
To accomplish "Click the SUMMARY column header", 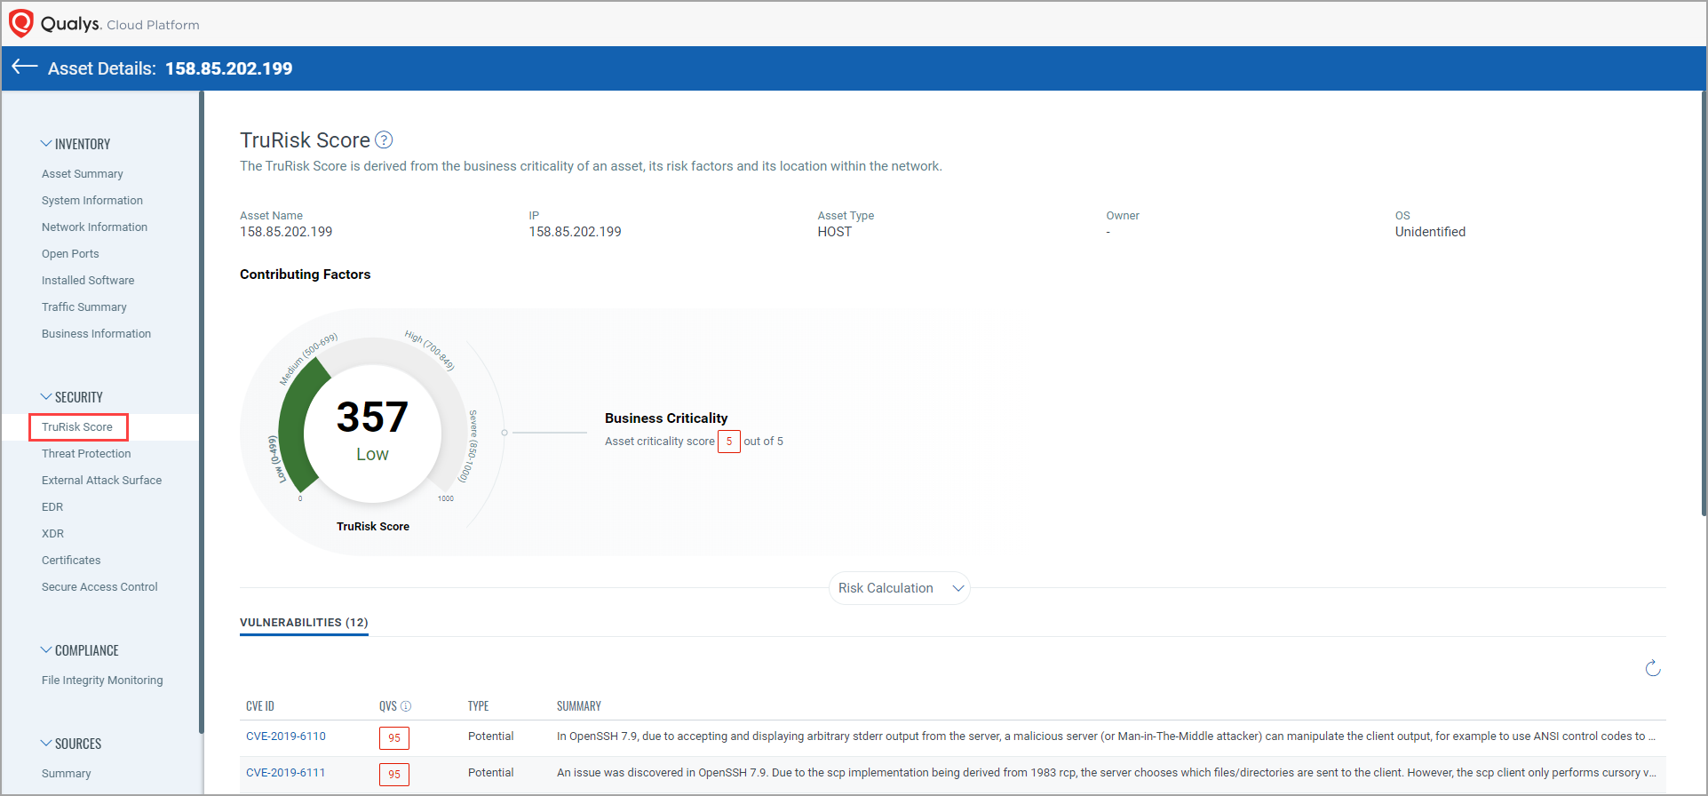I will coord(579,706).
